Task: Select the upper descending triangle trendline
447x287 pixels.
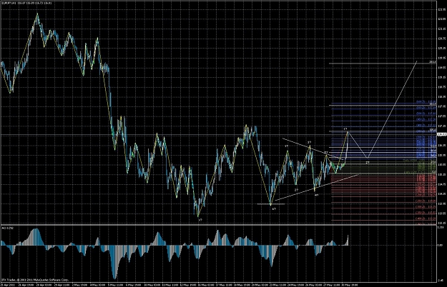Action: (x=312, y=148)
